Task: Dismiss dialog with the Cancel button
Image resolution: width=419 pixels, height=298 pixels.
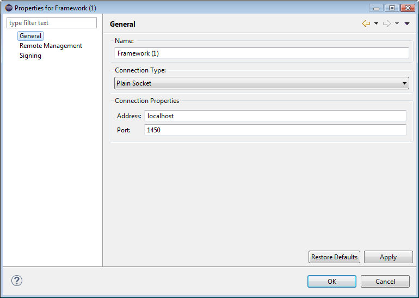Action: (385, 282)
